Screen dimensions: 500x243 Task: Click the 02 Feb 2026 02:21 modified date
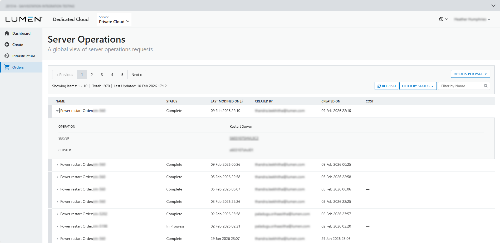click(226, 226)
